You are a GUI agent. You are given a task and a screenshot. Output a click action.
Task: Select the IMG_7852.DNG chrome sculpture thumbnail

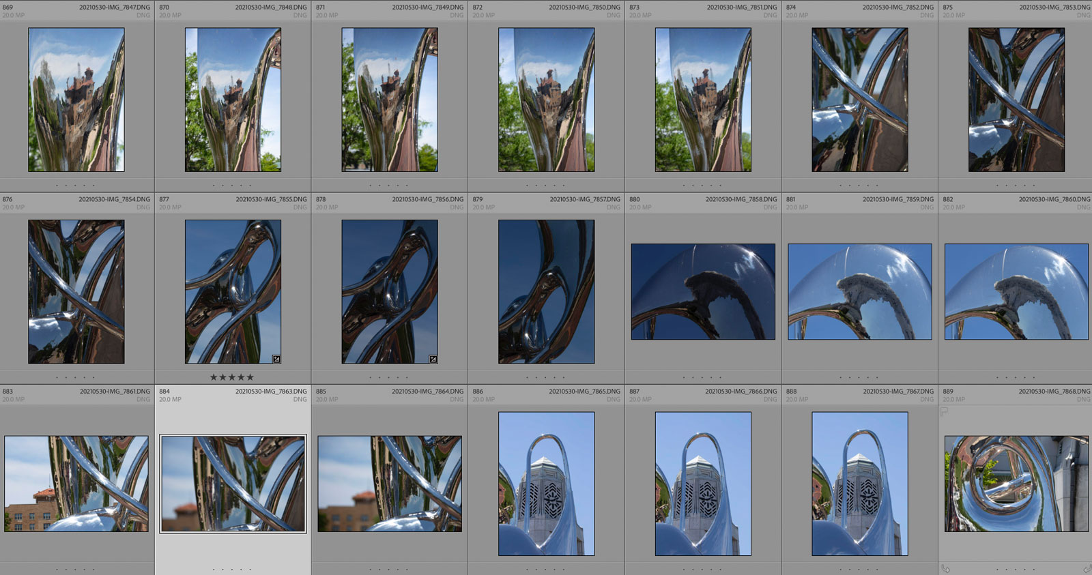pyautogui.click(x=859, y=100)
